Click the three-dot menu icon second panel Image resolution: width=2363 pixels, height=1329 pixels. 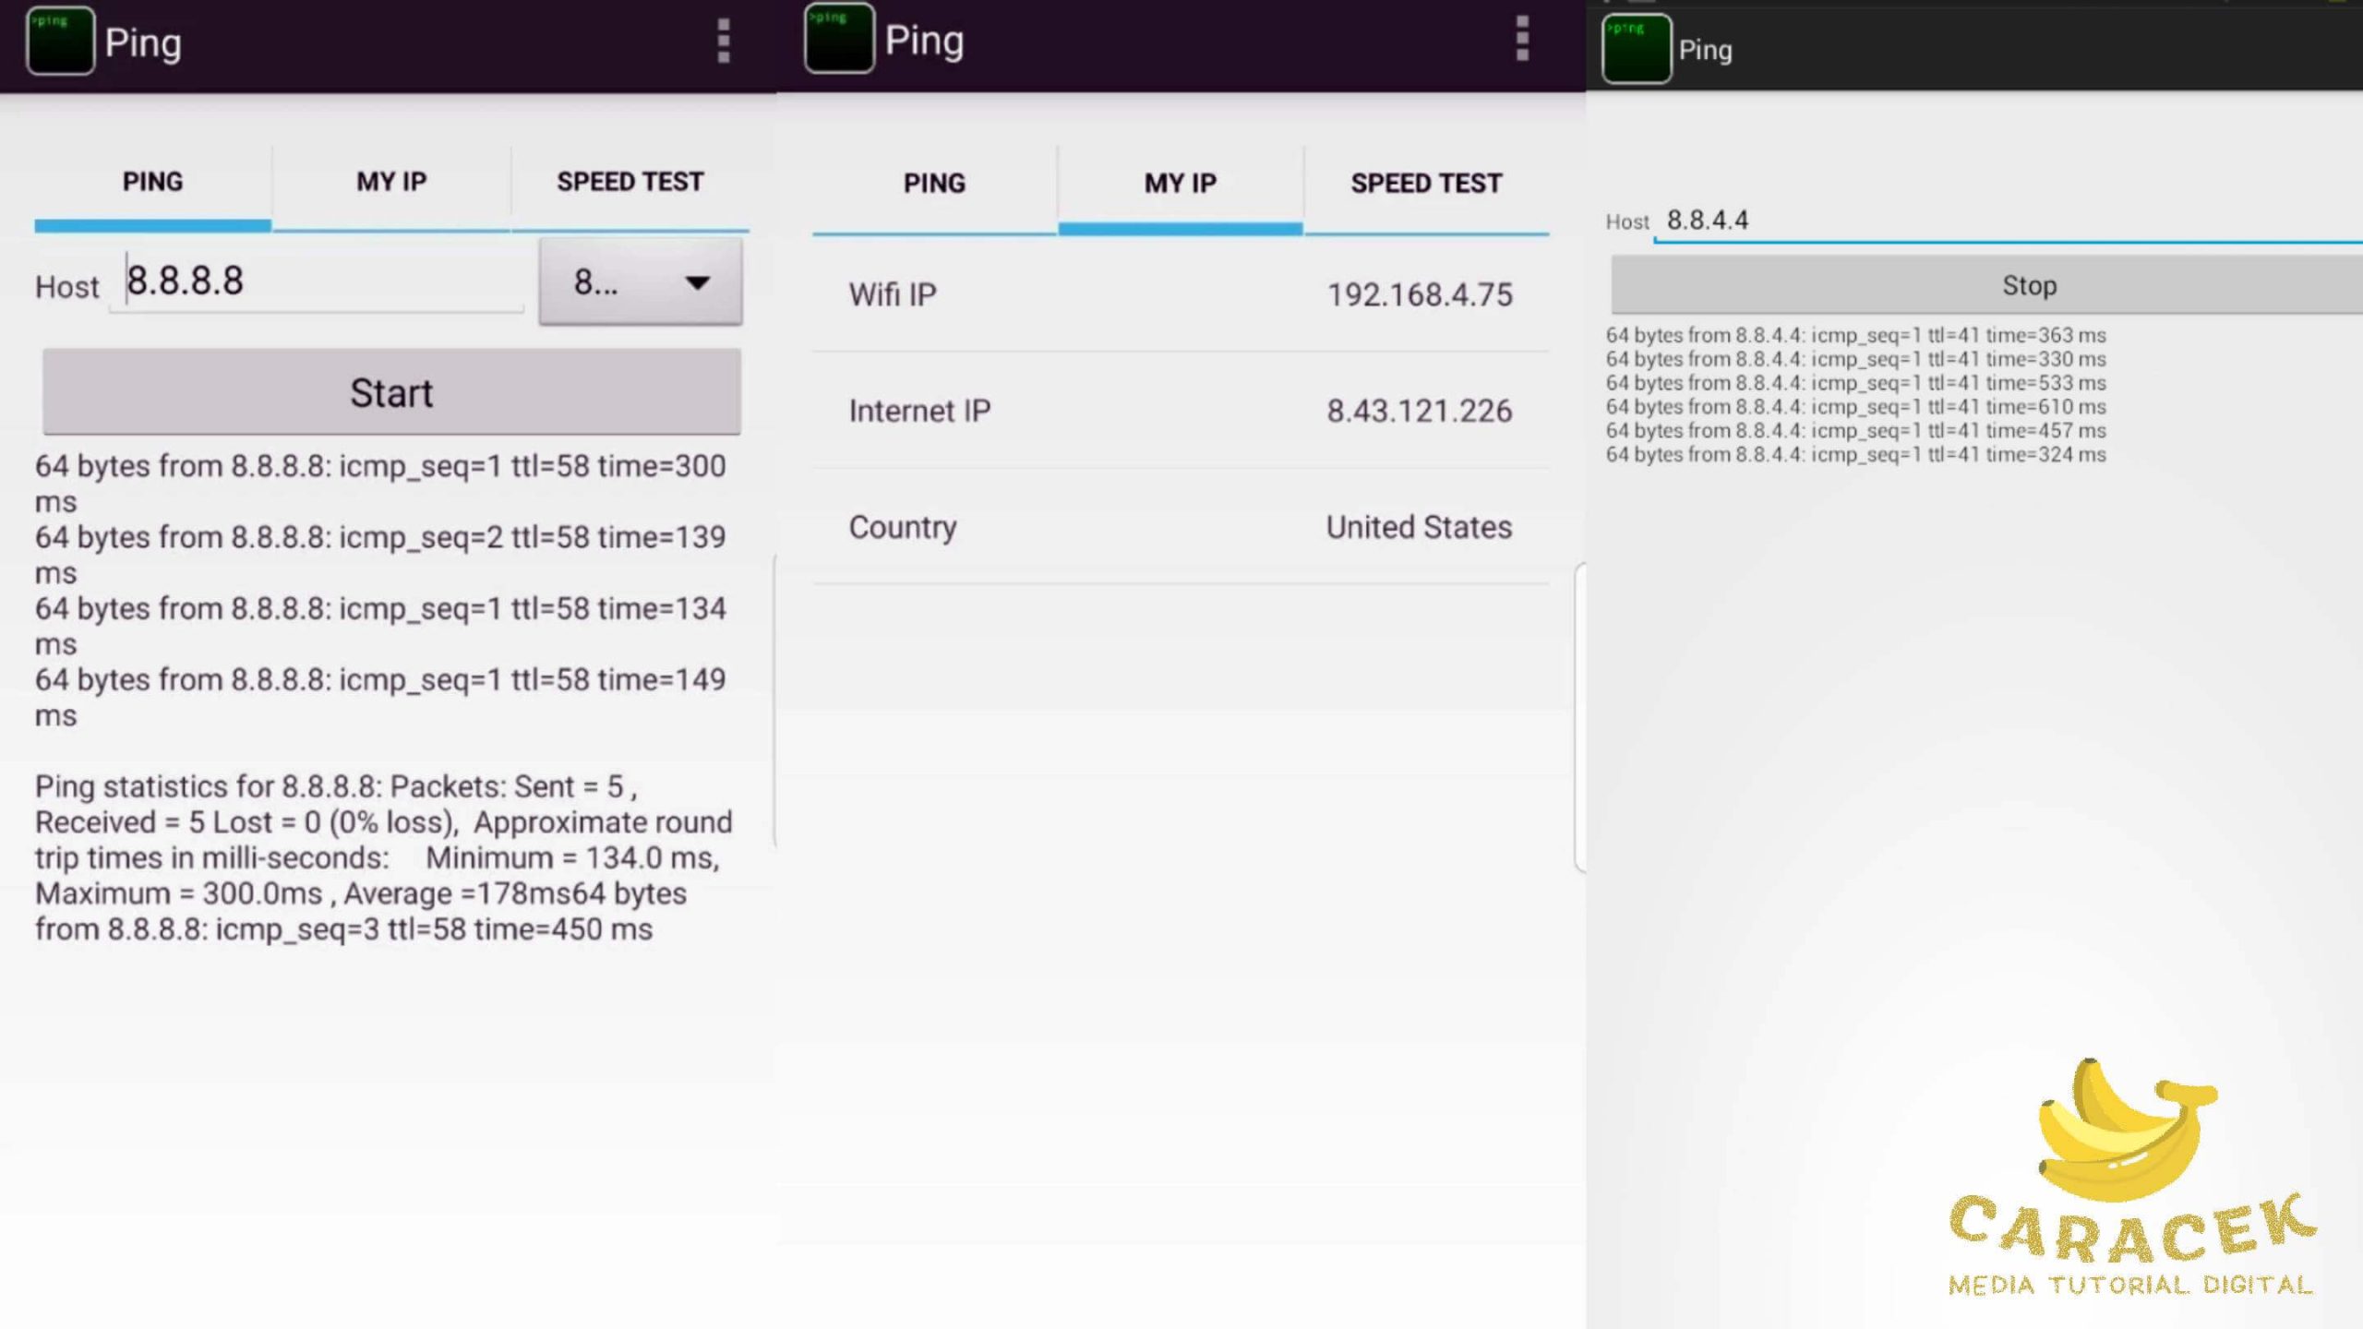click(1520, 39)
